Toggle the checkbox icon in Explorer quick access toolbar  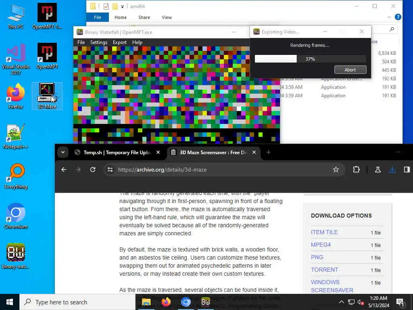[106, 6]
